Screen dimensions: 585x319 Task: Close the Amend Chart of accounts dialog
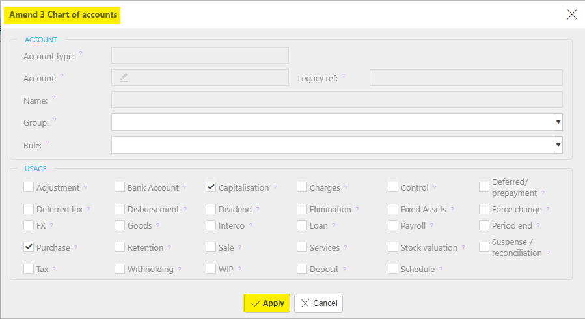pyautogui.click(x=571, y=14)
